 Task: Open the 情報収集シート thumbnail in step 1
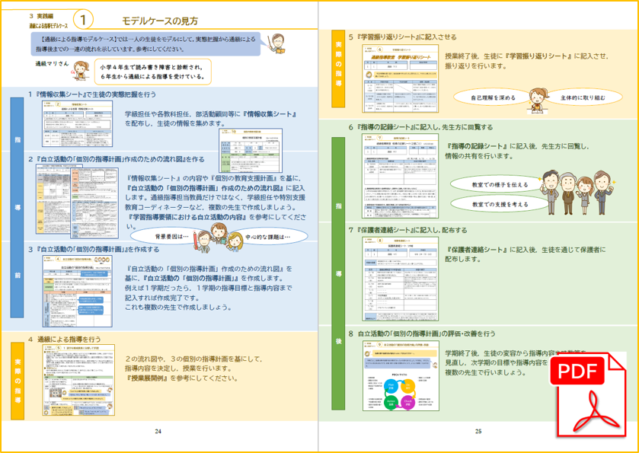click(78, 124)
